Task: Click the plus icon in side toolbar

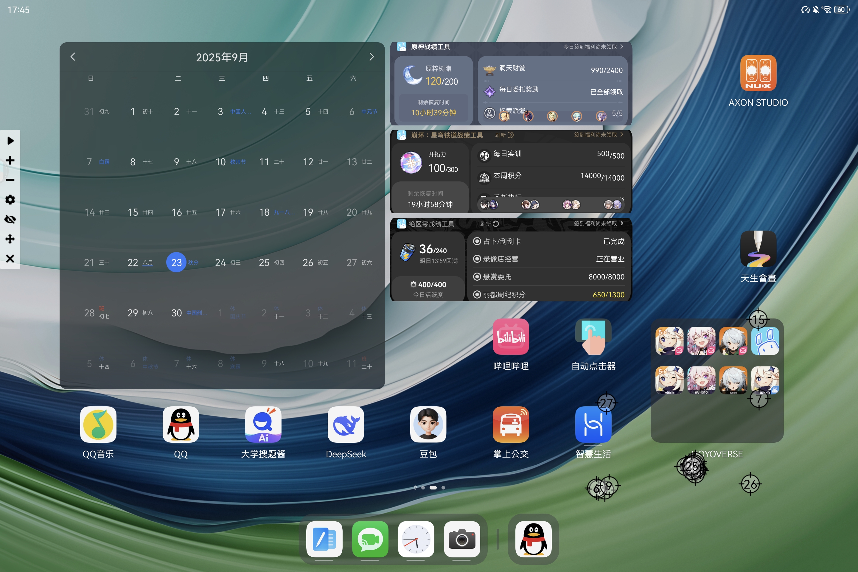Action: 10,160
